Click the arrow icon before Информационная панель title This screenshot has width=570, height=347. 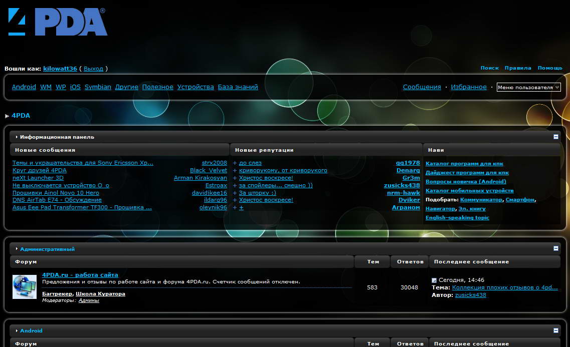pyautogui.click(x=17, y=137)
